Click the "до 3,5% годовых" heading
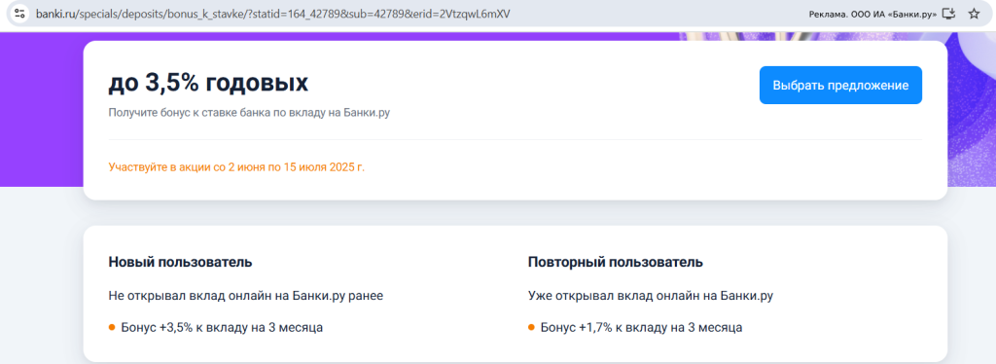Image resolution: width=996 pixels, height=364 pixels. pyautogui.click(x=208, y=83)
